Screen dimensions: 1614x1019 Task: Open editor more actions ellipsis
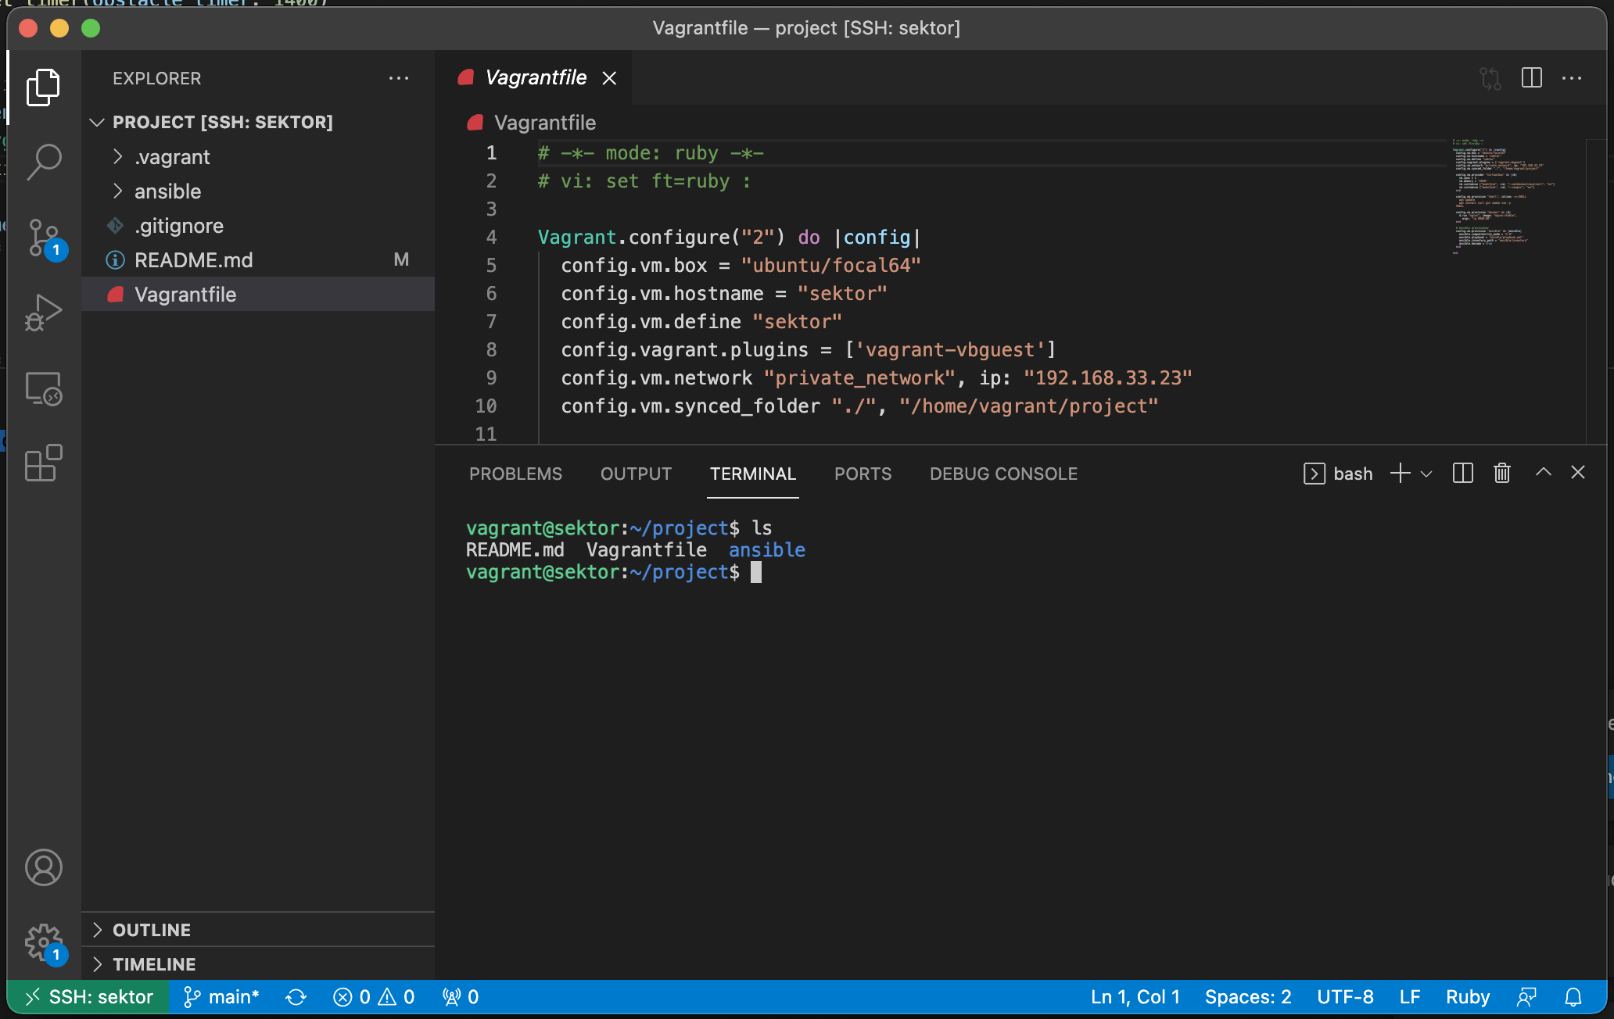tap(1572, 78)
